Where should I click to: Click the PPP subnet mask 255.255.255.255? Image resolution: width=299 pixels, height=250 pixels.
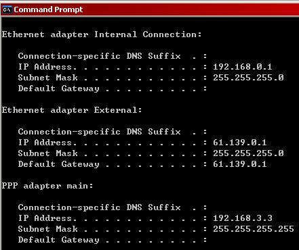point(254,229)
